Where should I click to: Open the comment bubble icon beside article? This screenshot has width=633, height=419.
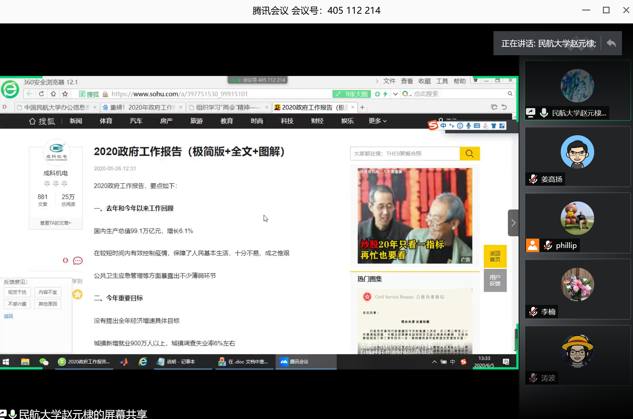point(78,261)
